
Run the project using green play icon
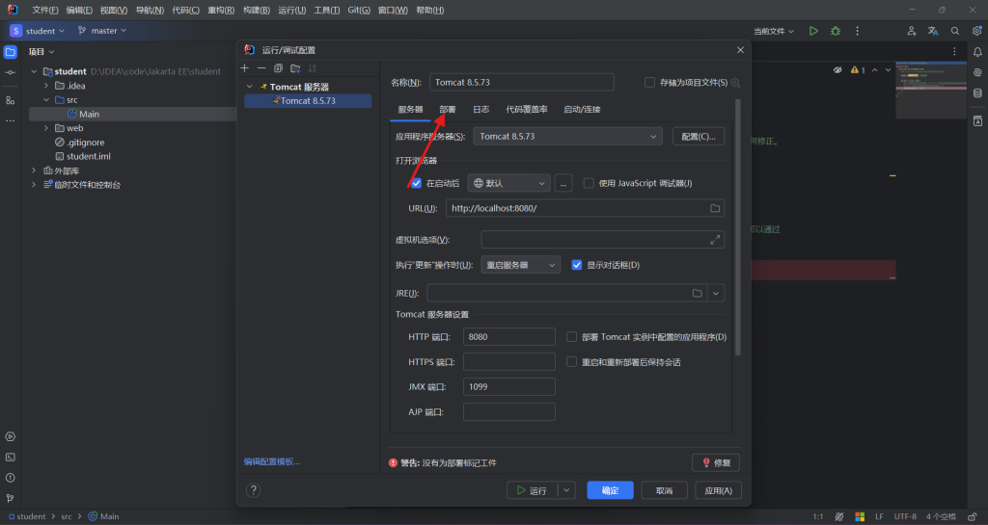coord(813,31)
